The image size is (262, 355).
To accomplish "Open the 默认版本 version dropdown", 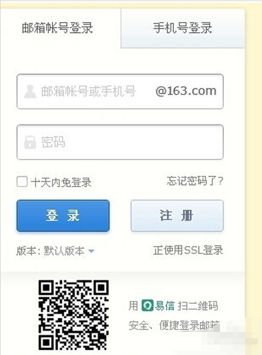I will coord(64,251).
